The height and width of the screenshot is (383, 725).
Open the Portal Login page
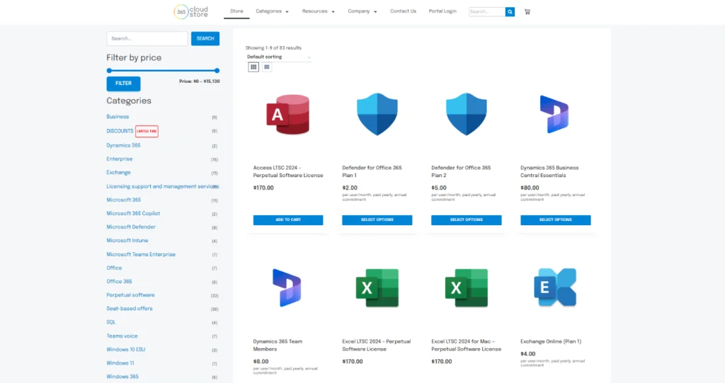(x=443, y=11)
